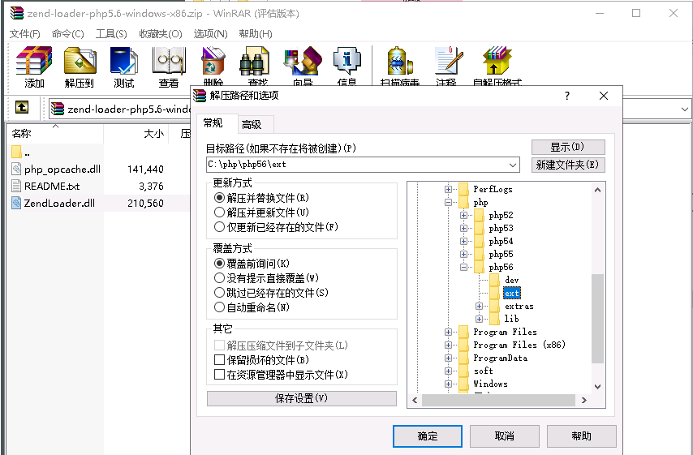Open the 工具(S) menu

point(111,33)
